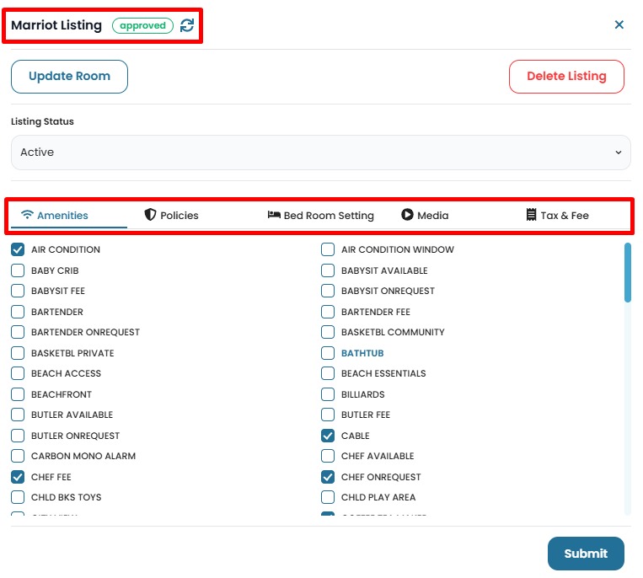Click the Delete Listing button

point(566,76)
